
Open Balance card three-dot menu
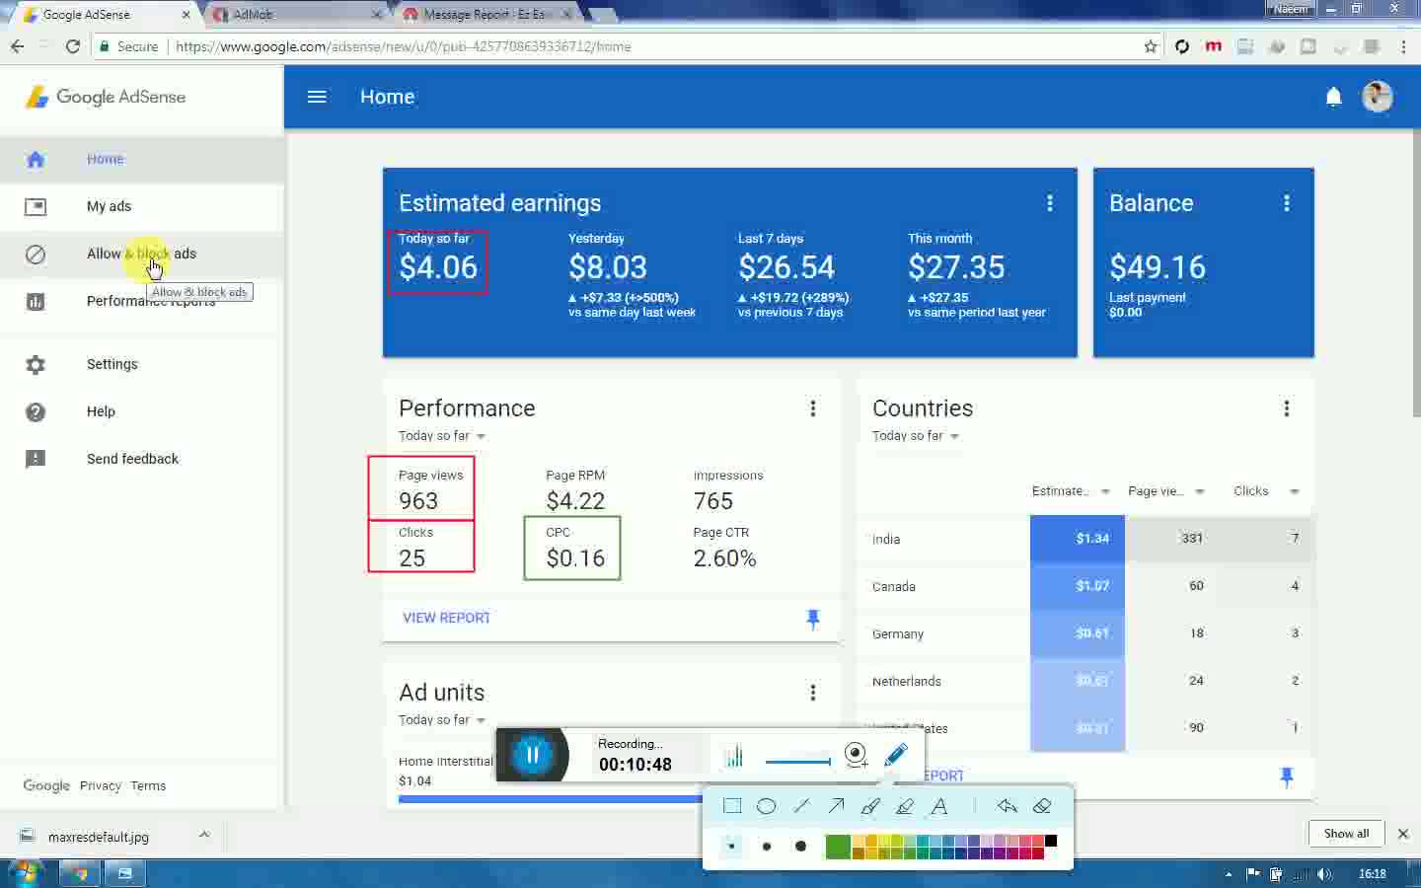click(1287, 203)
